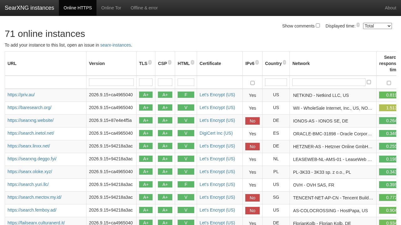The height and width of the screenshot is (225, 401).
Task: Click the CSP A+ badge for search.inetol.net
Action: pyautogui.click(x=165, y=133)
